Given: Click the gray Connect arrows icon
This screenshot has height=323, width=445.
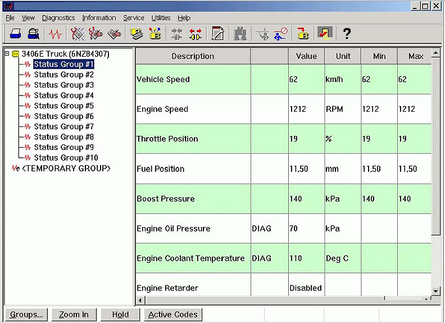Looking at the screenshot, I should 177,34.
